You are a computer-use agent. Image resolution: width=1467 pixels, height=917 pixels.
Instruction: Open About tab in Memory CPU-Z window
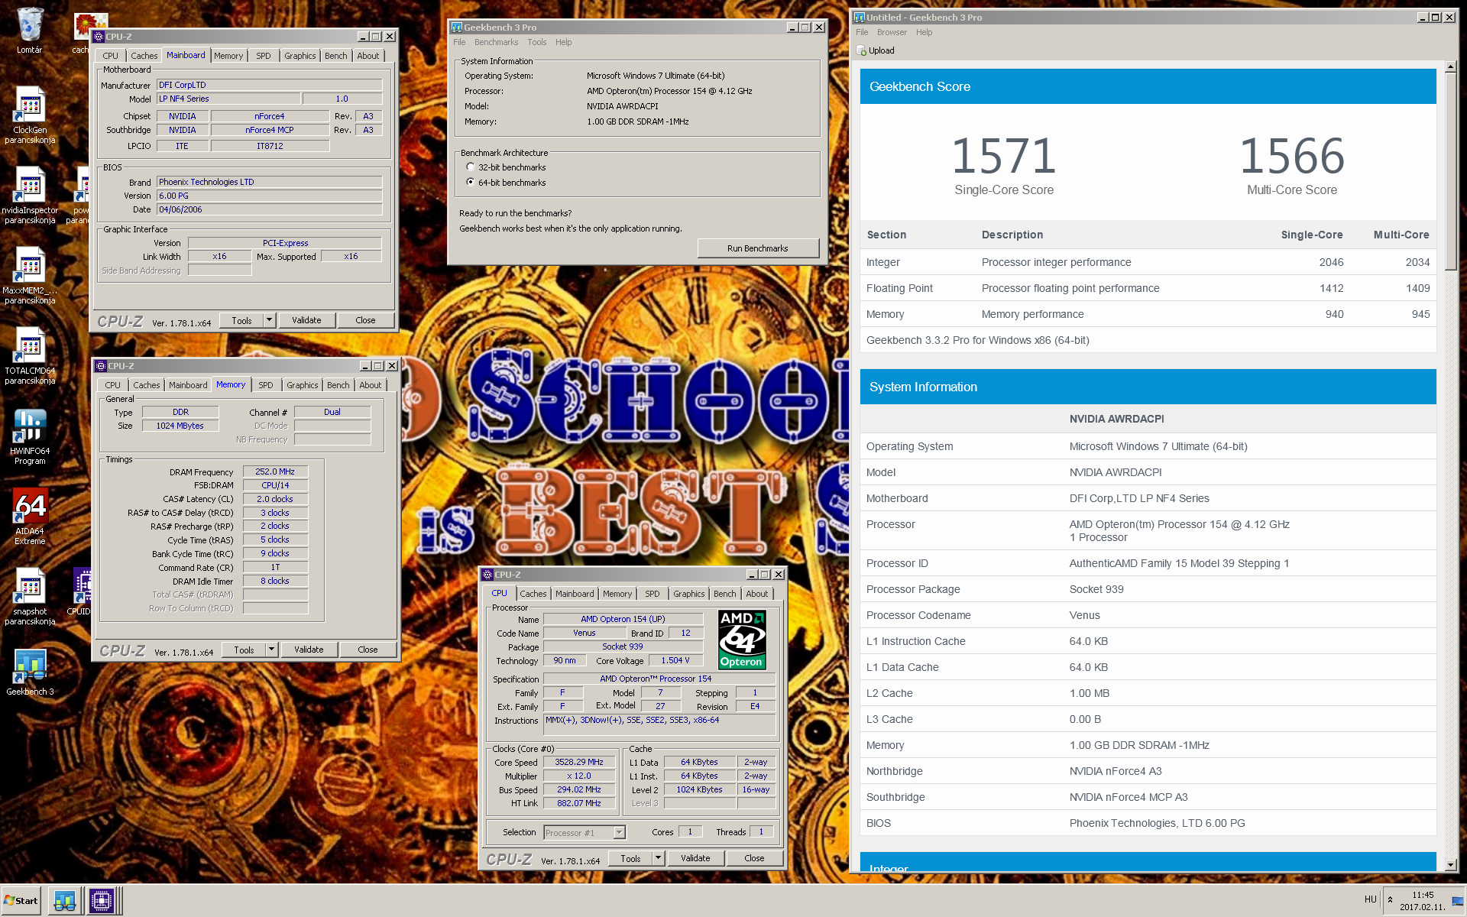[371, 385]
